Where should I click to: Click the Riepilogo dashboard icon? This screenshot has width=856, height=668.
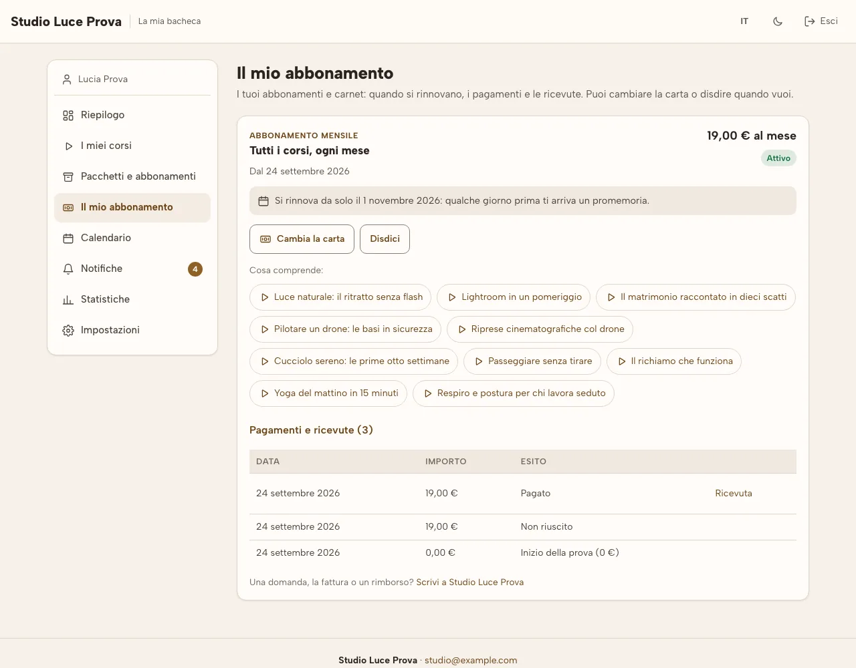(68, 116)
